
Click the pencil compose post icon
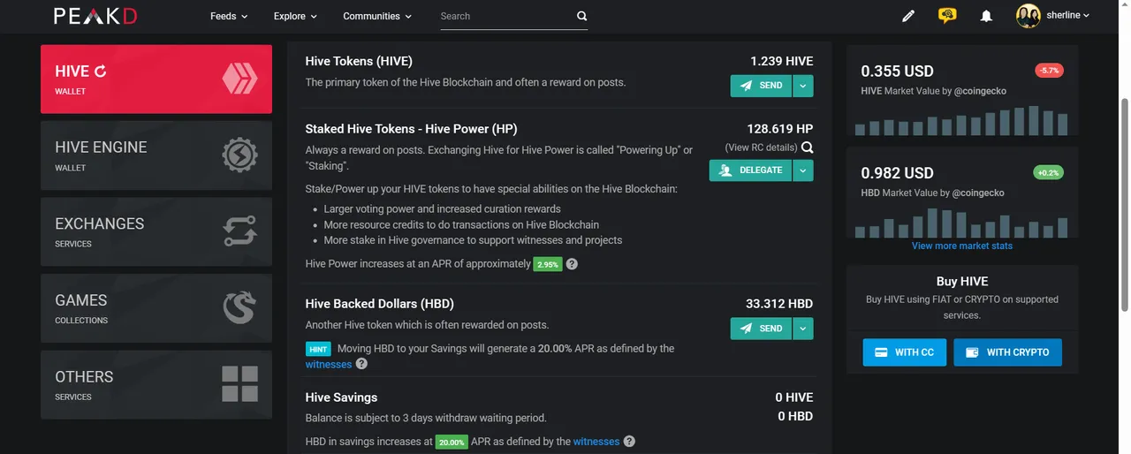908,16
